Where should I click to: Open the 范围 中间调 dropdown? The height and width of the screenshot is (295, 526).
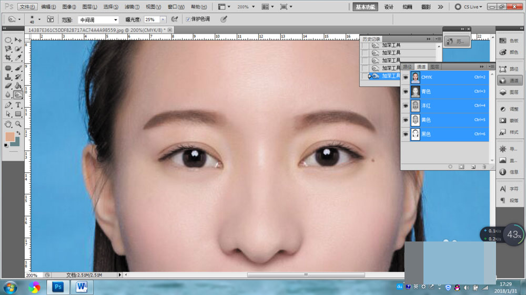[99, 20]
